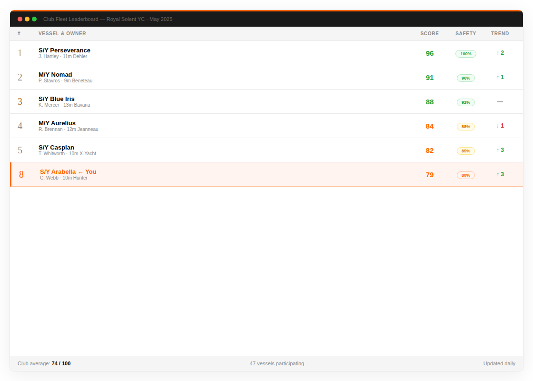This screenshot has width=533, height=381.
Task: Select the 80% safety badge on Arabella's row
Action: pyautogui.click(x=465, y=175)
